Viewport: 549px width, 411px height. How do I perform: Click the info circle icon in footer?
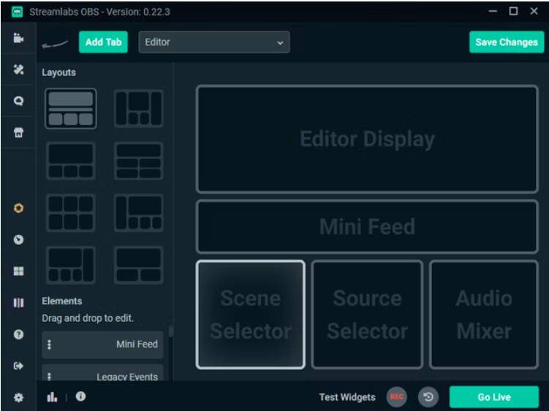coord(80,396)
